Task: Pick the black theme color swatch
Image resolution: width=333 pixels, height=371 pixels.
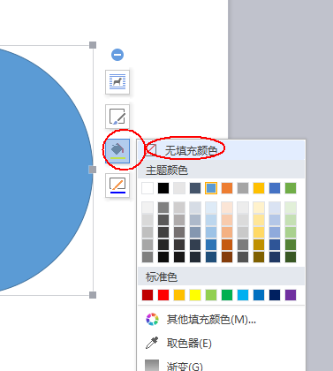Action: [x=163, y=188]
